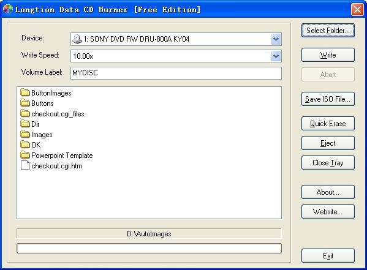Start burning with the Write button
The image size is (367, 270).
coord(328,55)
